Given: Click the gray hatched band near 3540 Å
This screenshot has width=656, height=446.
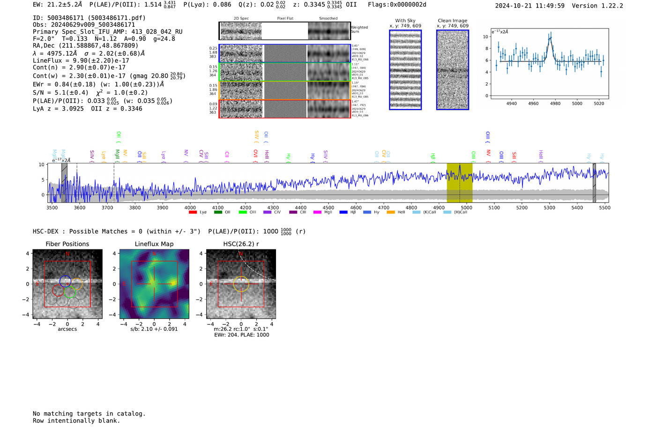Looking at the screenshot, I should [64, 183].
